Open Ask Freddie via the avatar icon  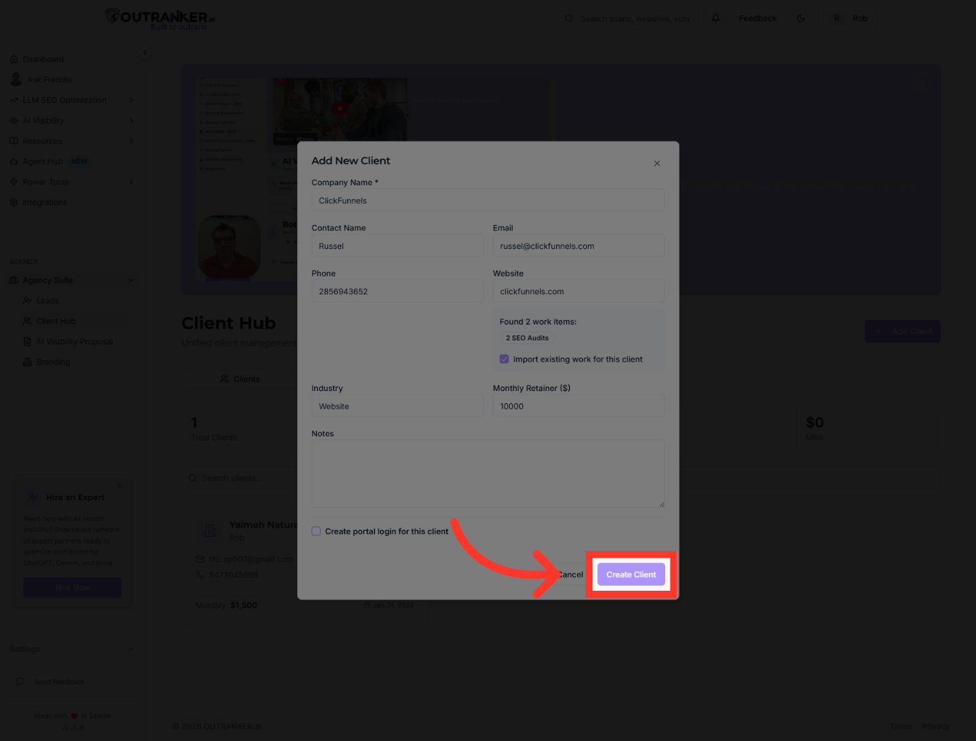16,80
